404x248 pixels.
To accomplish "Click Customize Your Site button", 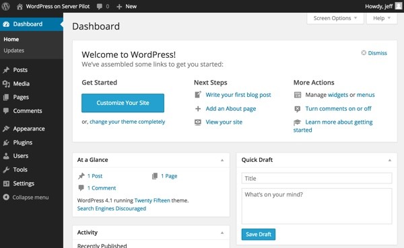I will coord(123,103).
